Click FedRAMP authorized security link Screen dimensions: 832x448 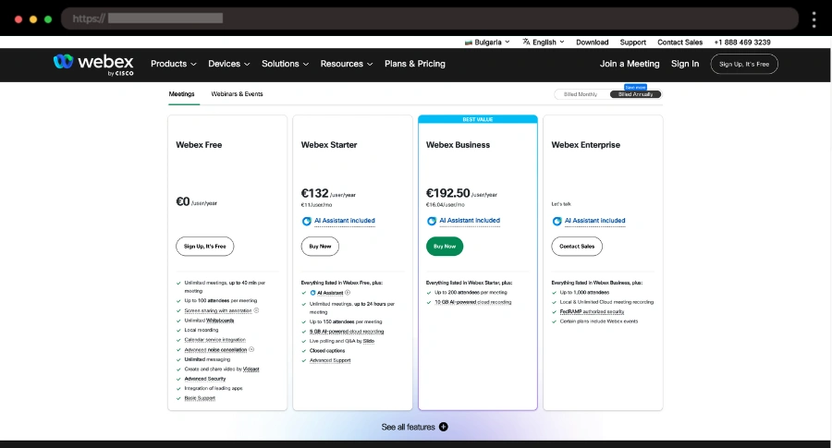coord(592,311)
